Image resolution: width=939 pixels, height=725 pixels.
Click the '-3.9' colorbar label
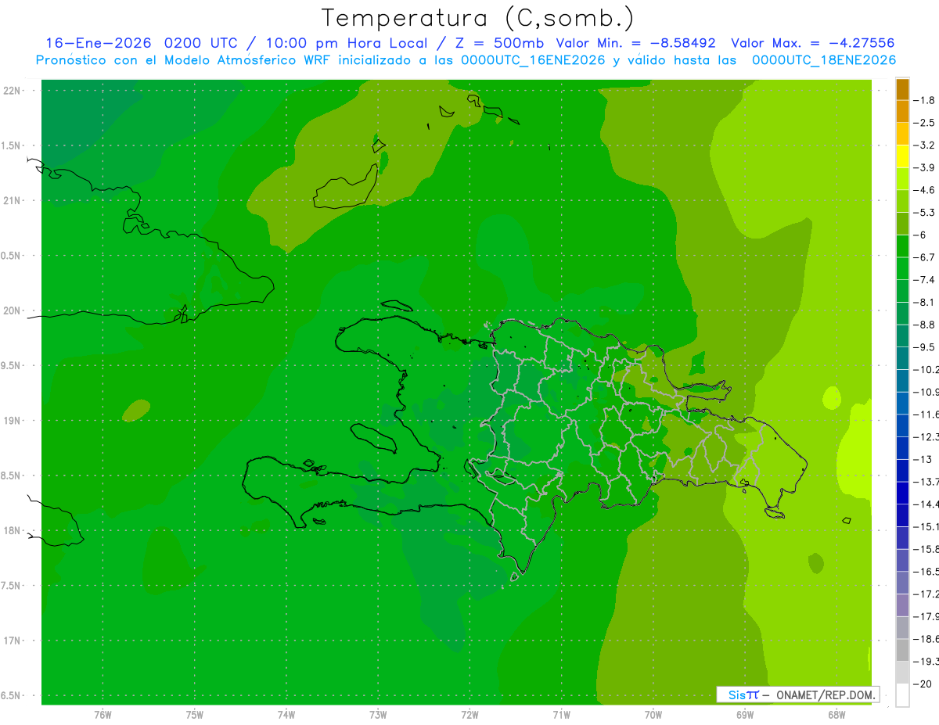tap(925, 167)
